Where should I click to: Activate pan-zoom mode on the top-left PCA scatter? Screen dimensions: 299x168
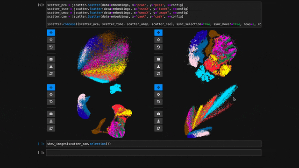51,33
